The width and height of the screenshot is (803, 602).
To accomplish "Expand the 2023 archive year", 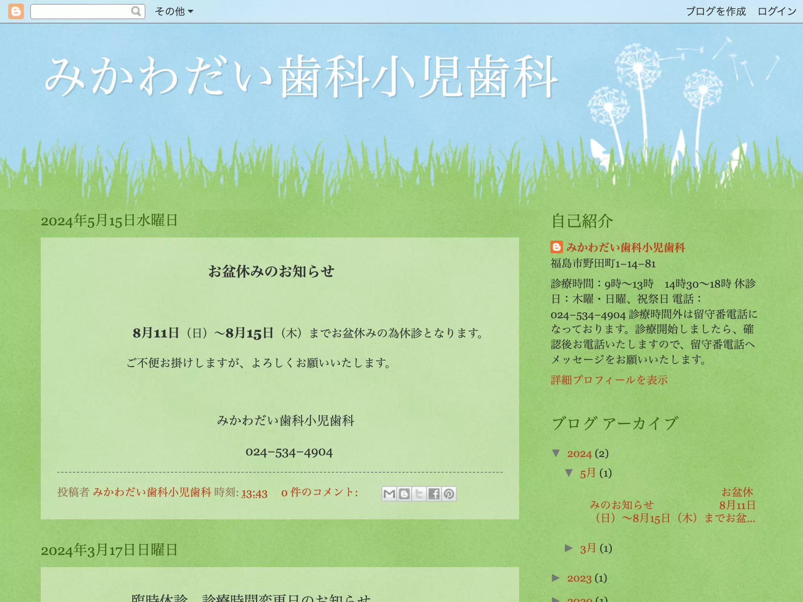I will (556, 578).
